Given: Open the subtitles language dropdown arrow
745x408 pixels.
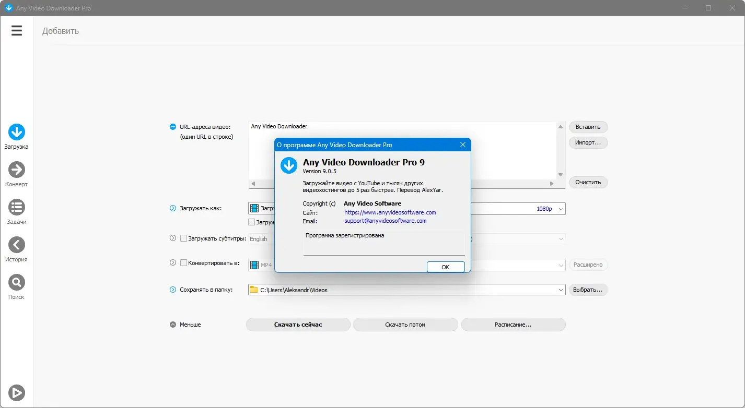Looking at the screenshot, I should [x=561, y=239].
